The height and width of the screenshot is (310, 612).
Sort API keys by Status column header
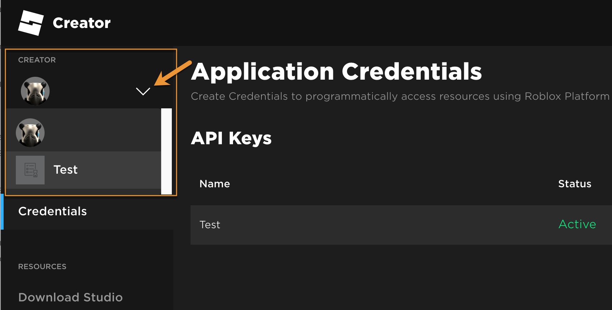(x=575, y=184)
